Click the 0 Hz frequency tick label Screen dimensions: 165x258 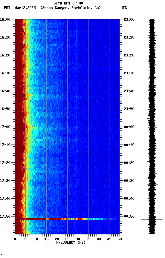pyautogui.click(x=15, y=239)
